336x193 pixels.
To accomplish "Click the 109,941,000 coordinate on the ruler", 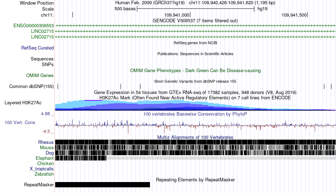I will pos(177,15).
